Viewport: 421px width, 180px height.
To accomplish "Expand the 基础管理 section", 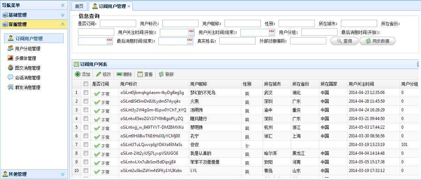I will point(63,15).
